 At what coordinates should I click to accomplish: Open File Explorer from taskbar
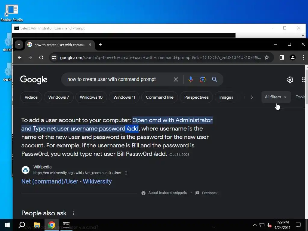37,225
